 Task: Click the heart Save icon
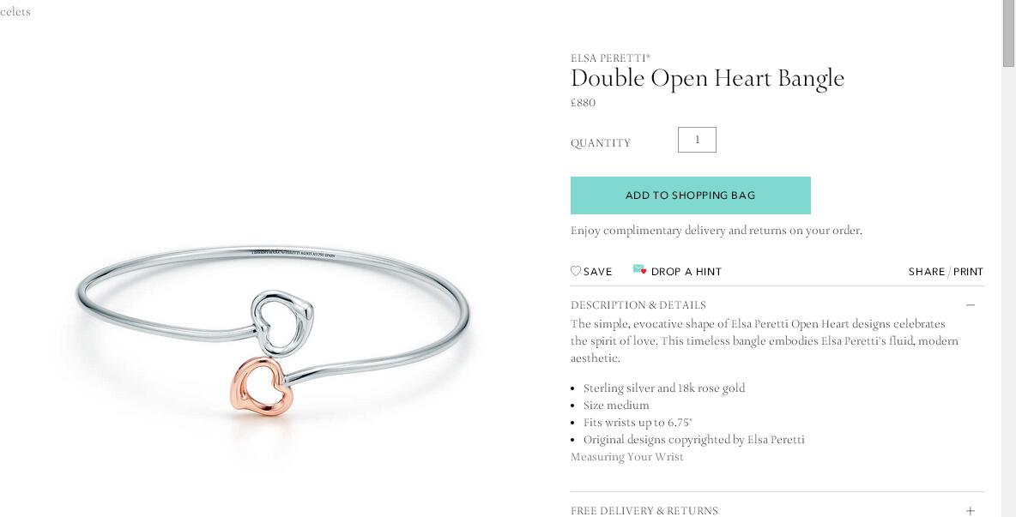[576, 271]
